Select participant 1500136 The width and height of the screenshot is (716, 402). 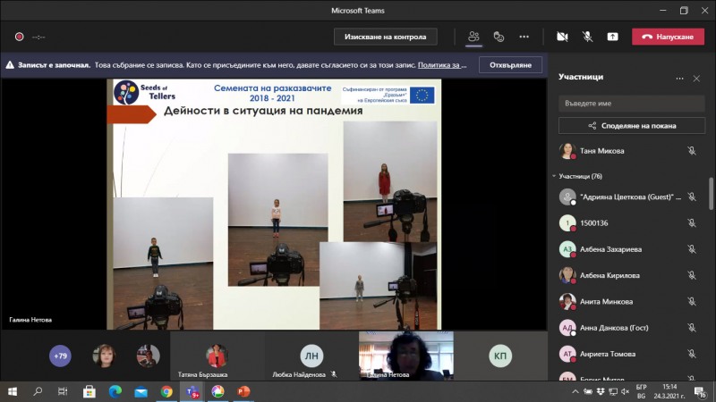point(630,222)
